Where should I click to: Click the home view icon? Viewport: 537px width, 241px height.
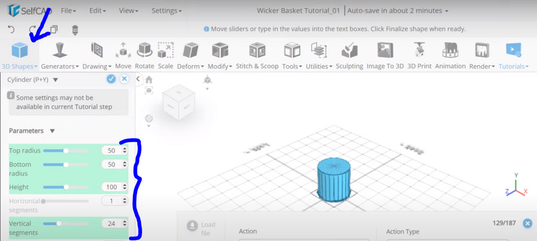click(x=148, y=80)
